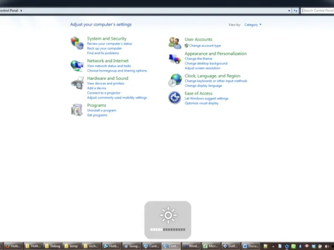The height and width of the screenshot is (250, 334).
Task: Switch to the Wind... taskbar window
Action: (x=191, y=246)
